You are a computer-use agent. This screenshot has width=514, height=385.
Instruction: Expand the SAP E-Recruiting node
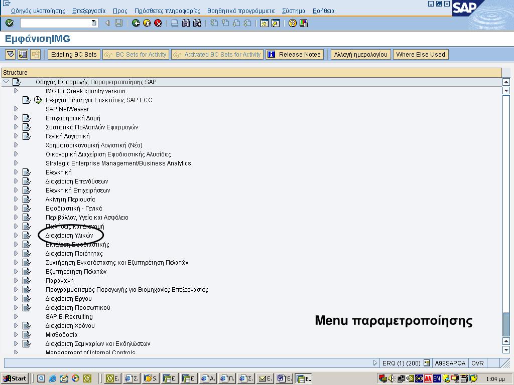16,316
